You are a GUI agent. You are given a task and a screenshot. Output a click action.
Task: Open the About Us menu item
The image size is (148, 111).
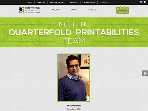pyautogui.click(x=41, y=2)
